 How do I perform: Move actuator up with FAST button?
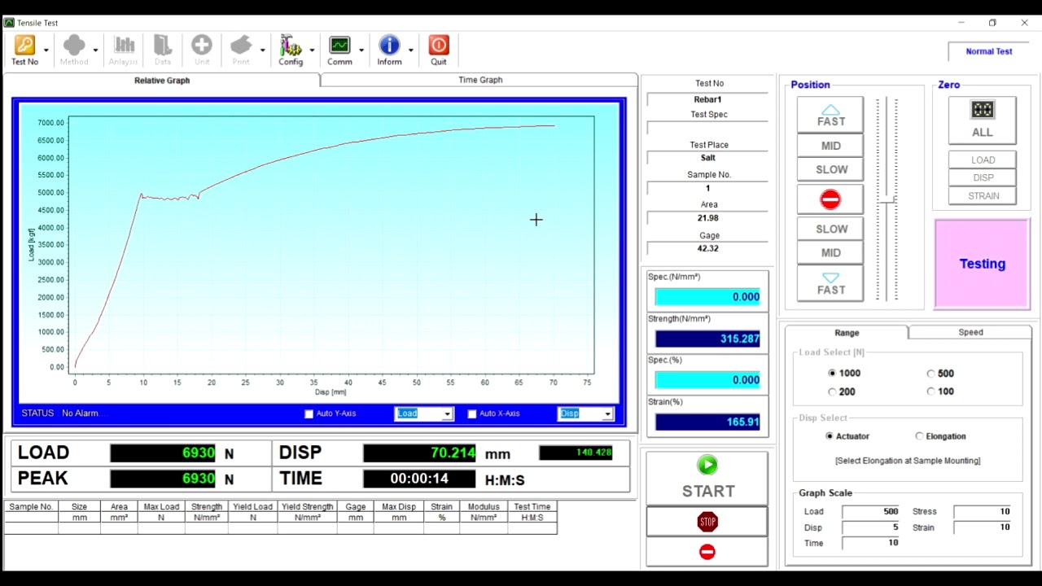pos(830,115)
